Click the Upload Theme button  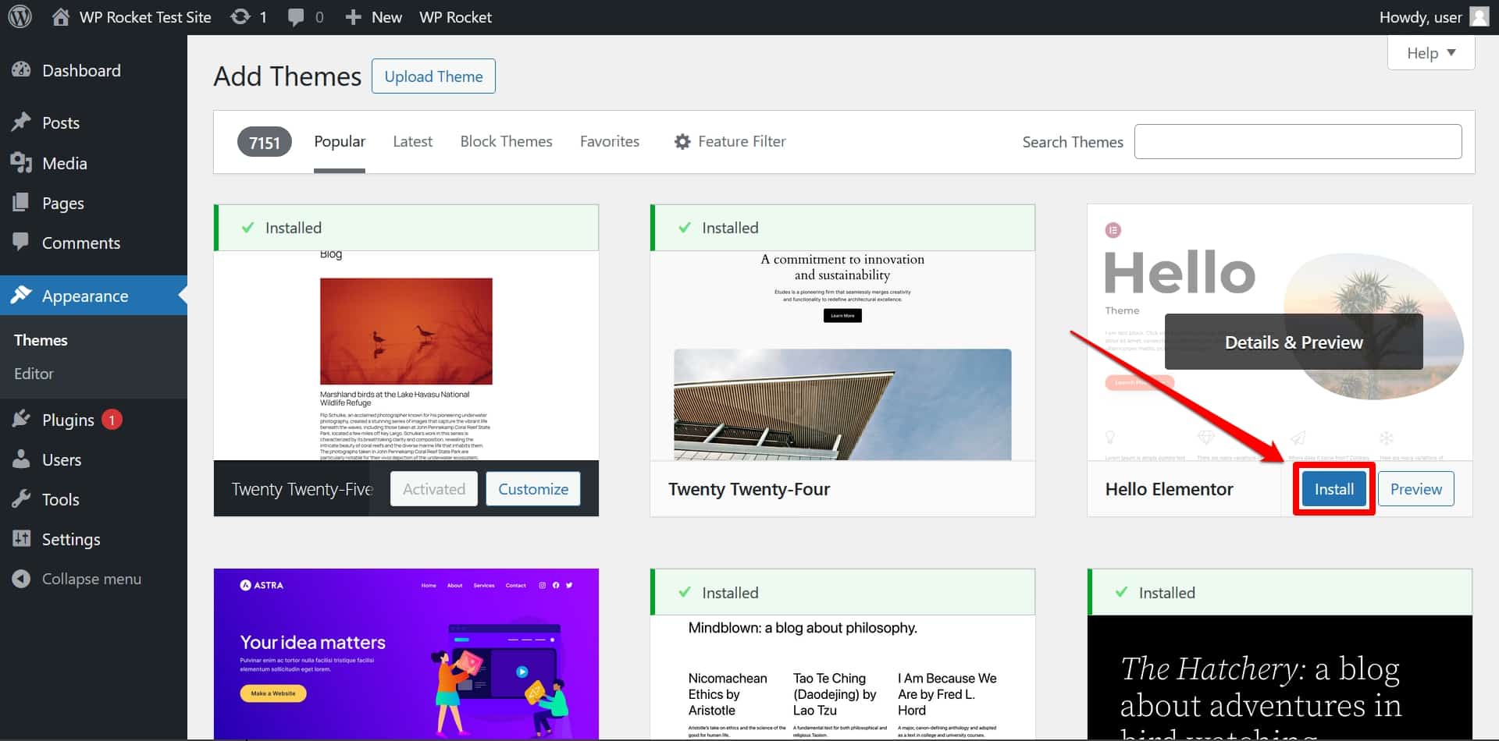(x=433, y=76)
